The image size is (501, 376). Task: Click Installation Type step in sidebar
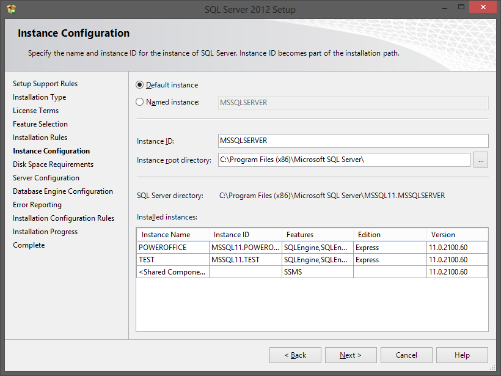39,97
